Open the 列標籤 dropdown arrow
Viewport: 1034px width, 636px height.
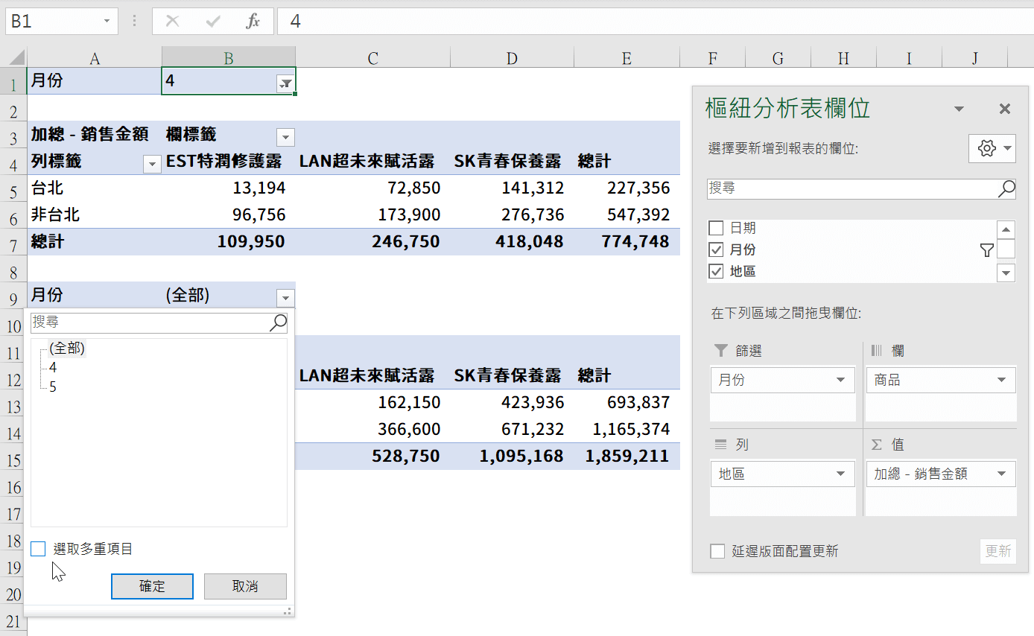point(152,164)
